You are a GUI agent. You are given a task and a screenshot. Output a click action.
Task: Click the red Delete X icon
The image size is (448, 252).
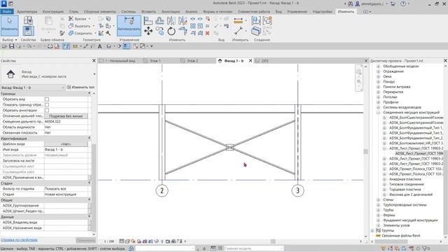207,33
